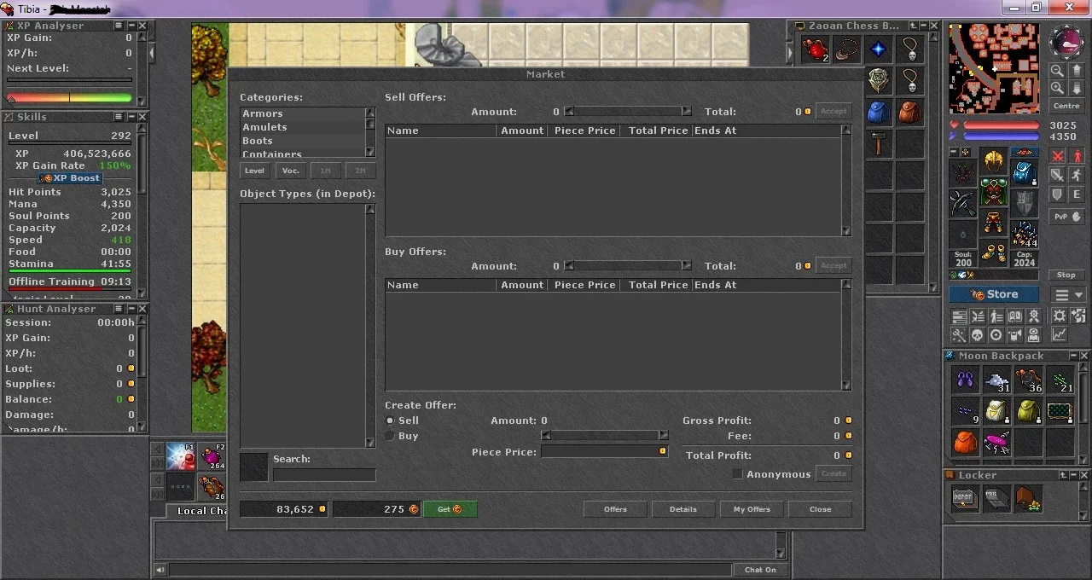Open the XP Analyser options menu
This screenshot has height=580, width=1092.
119,26
